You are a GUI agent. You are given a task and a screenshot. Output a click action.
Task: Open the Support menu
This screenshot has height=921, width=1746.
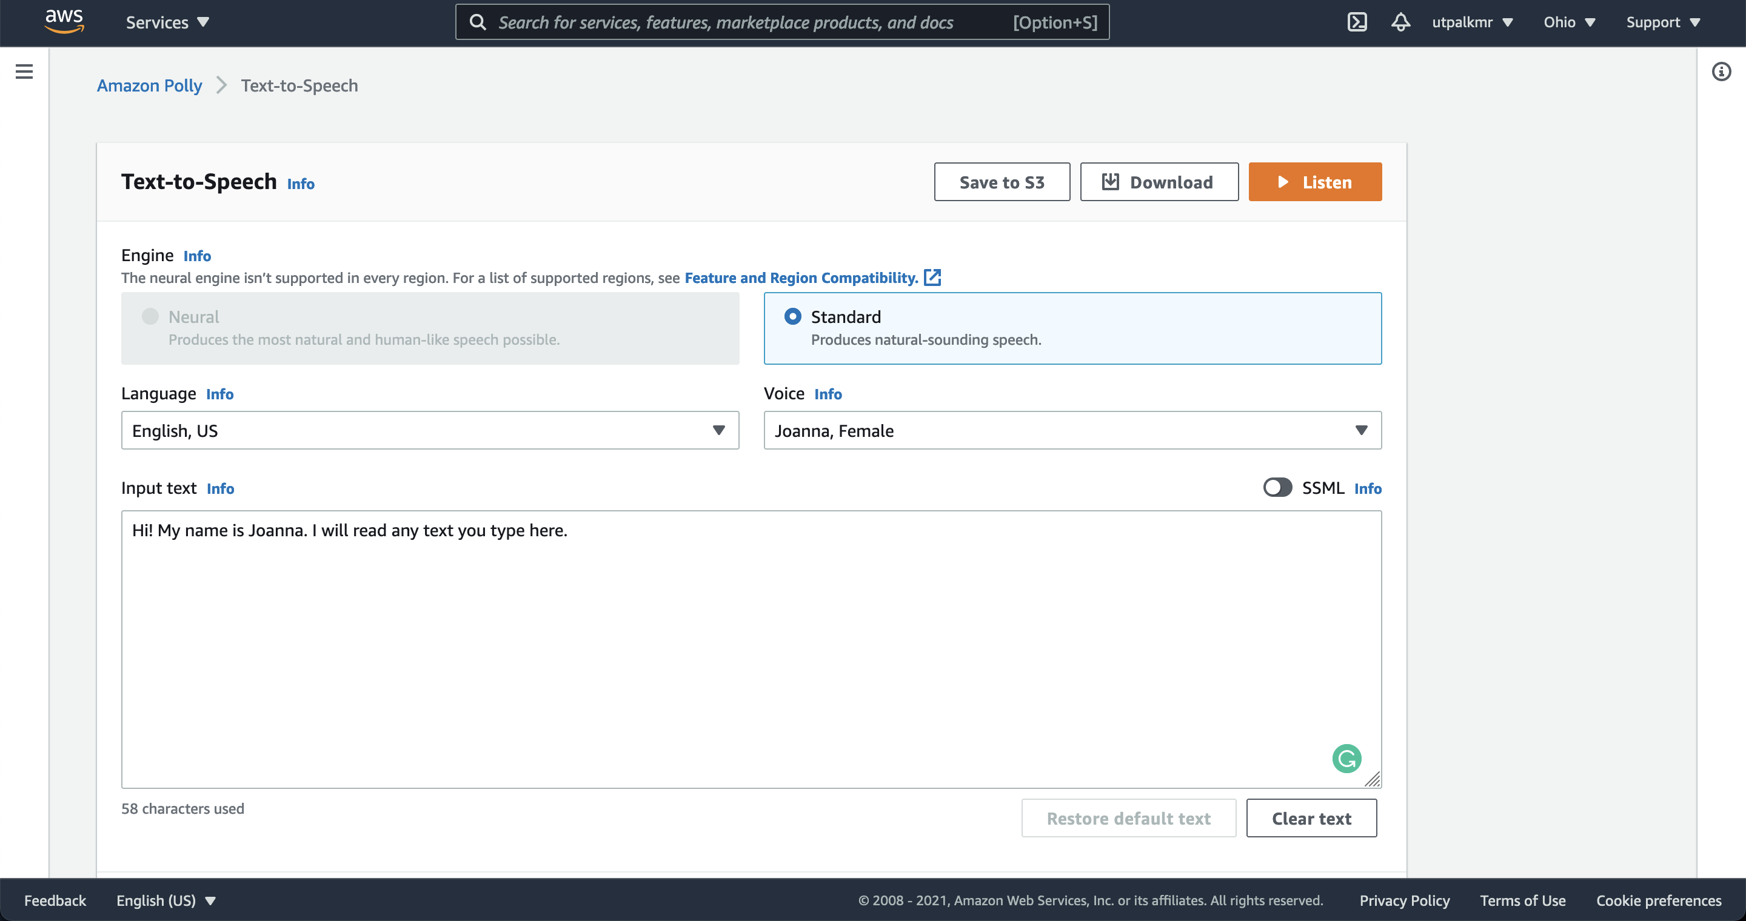tap(1662, 22)
